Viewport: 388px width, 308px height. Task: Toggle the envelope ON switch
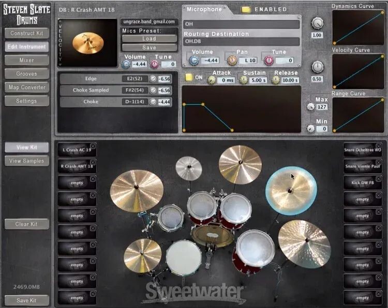point(189,77)
